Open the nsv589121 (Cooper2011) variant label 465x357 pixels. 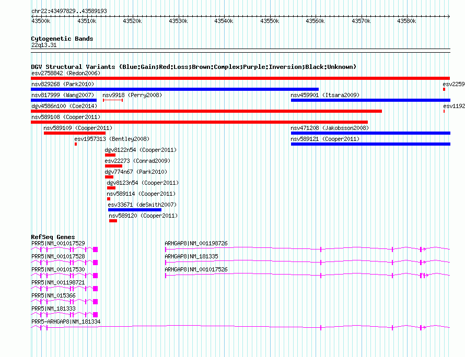325,139
